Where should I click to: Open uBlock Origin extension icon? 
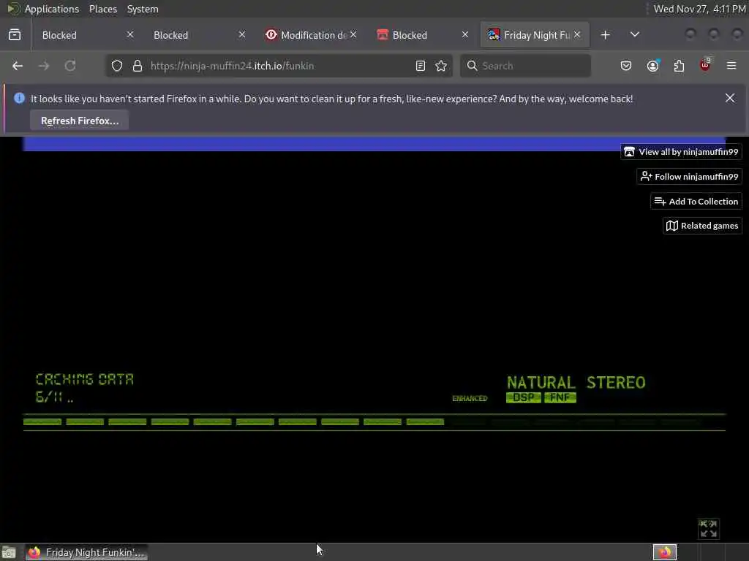click(705, 65)
